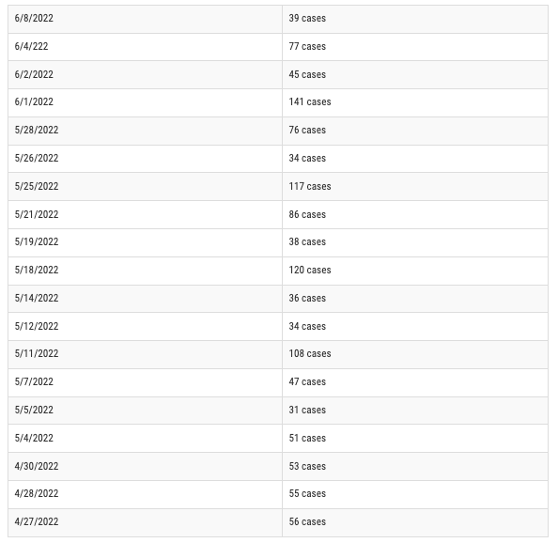Select the 5/25/2022 date cell
Viewport: 558px width, 543px height.
146,187
